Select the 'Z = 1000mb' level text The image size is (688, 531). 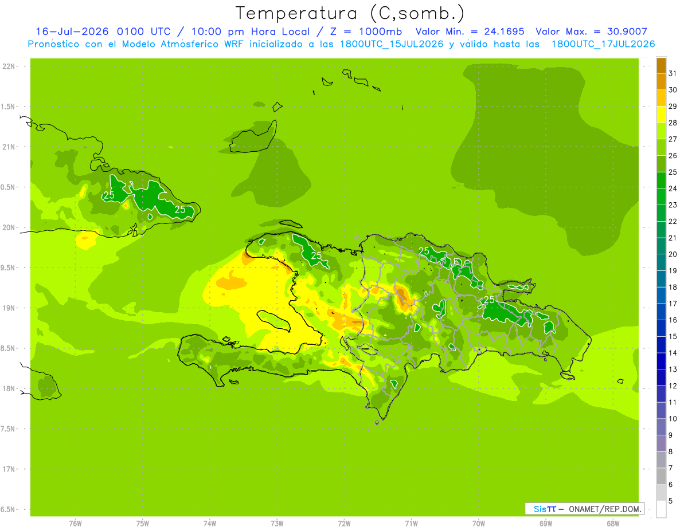[368, 32]
